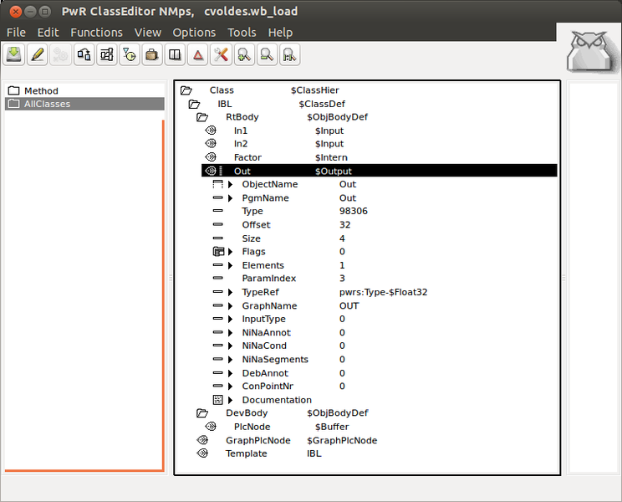Click the Save toolbar icon with green arrow

(14, 54)
